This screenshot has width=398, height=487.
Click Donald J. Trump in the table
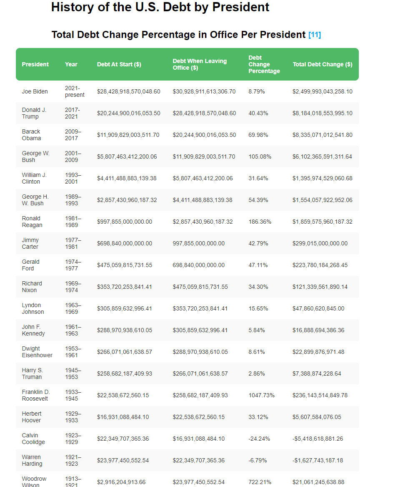[x=34, y=113]
